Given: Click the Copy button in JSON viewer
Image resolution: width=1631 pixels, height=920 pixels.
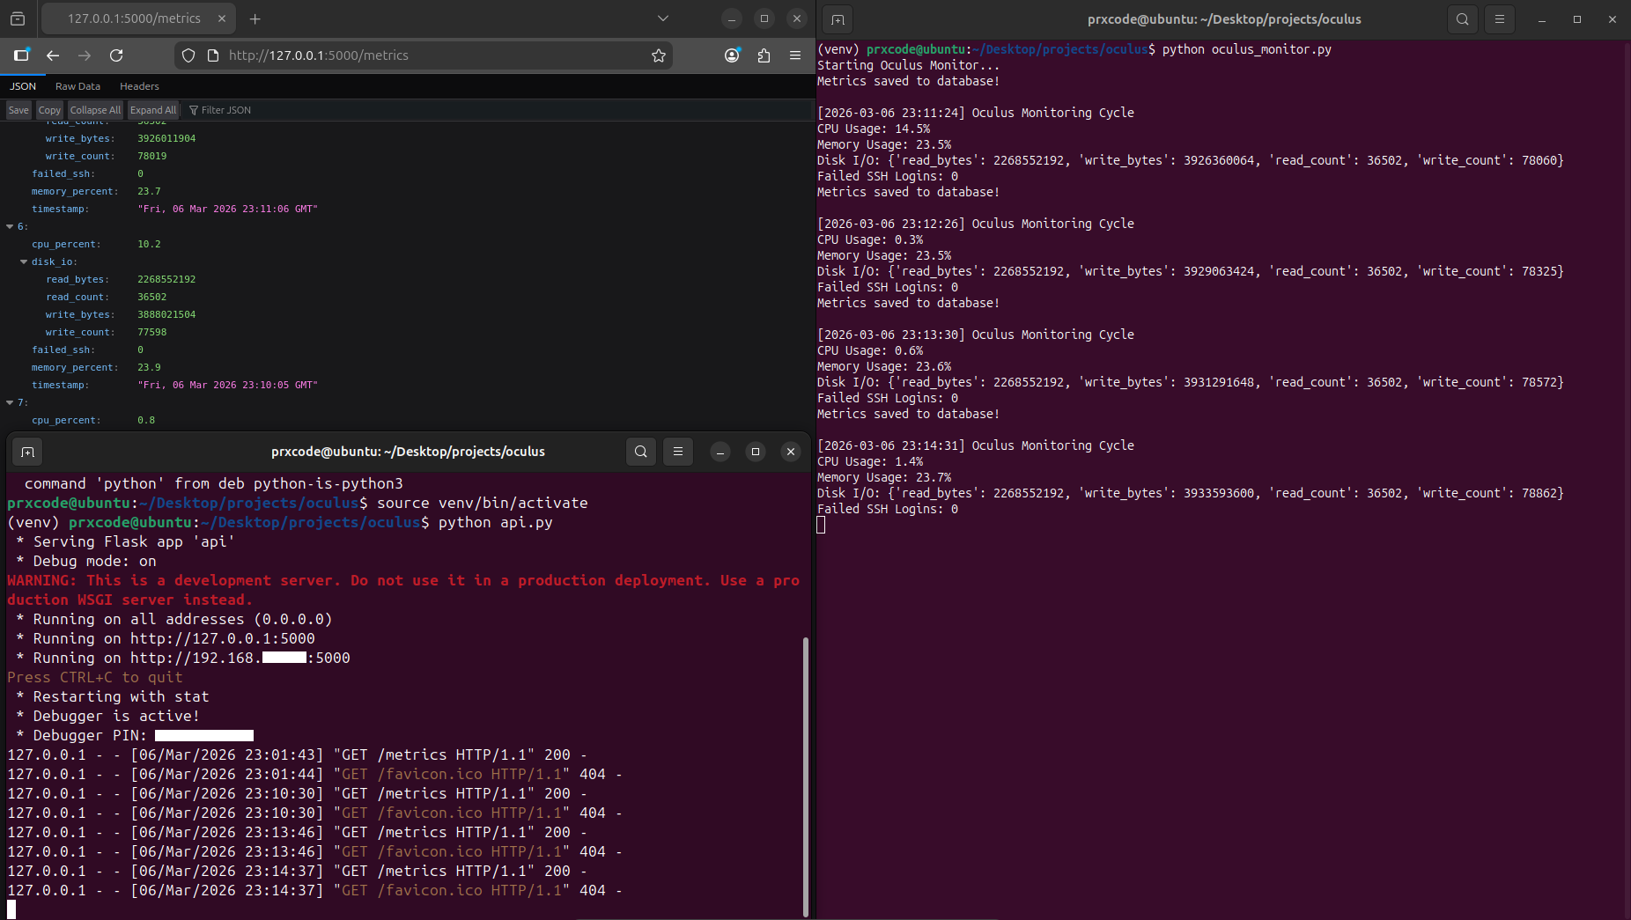Looking at the screenshot, I should tap(49, 110).
